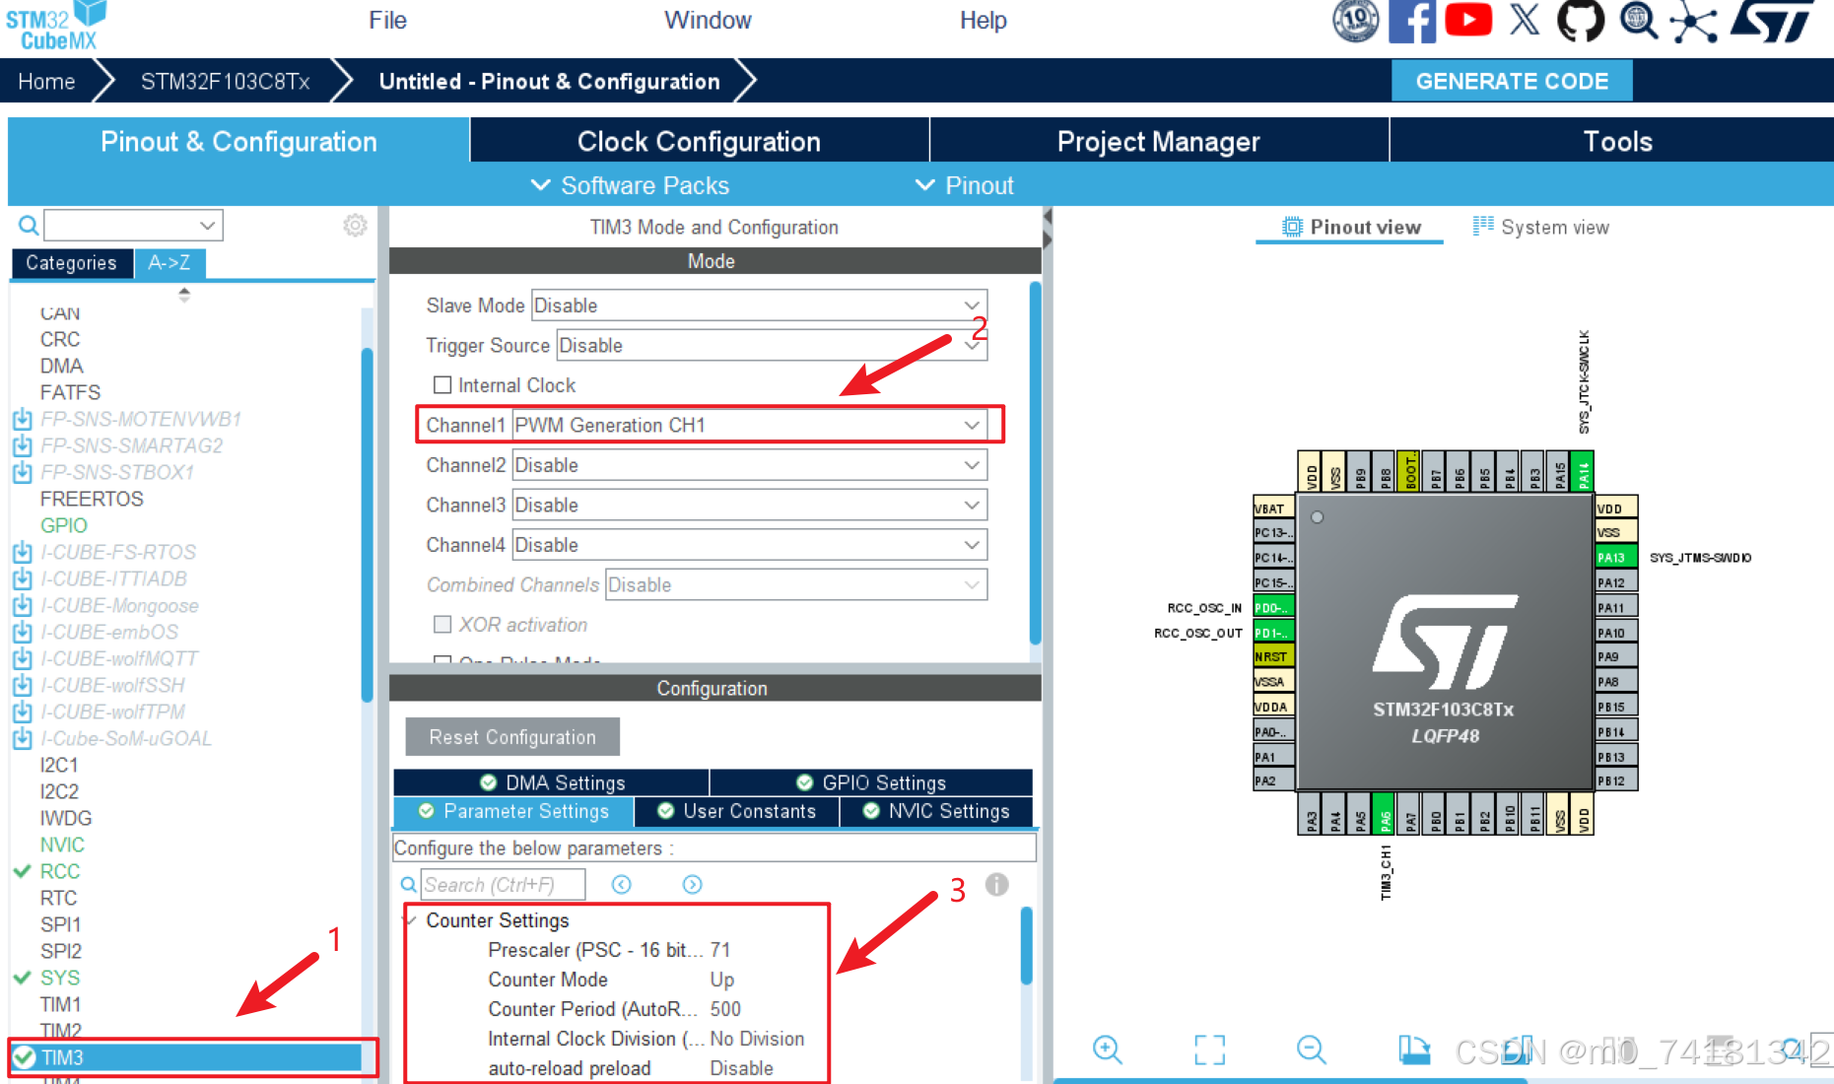1834x1084 pixels.
Task: Click the PA6 pin on the chip
Action: [x=1385, y=815]
